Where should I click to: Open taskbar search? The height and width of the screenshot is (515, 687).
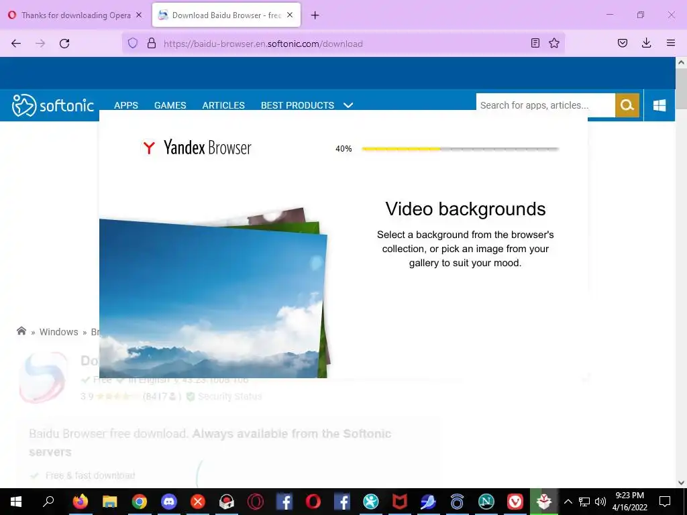[x=48, y=501]
